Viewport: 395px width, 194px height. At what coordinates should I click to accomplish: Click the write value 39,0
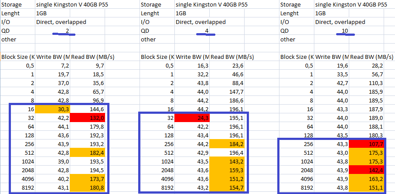click(x=52, y=161)
